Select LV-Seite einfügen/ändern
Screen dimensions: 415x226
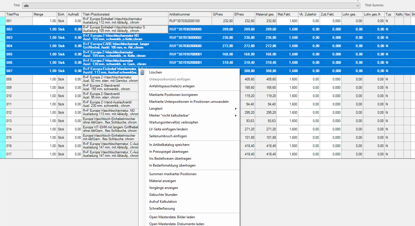[168, 129]
